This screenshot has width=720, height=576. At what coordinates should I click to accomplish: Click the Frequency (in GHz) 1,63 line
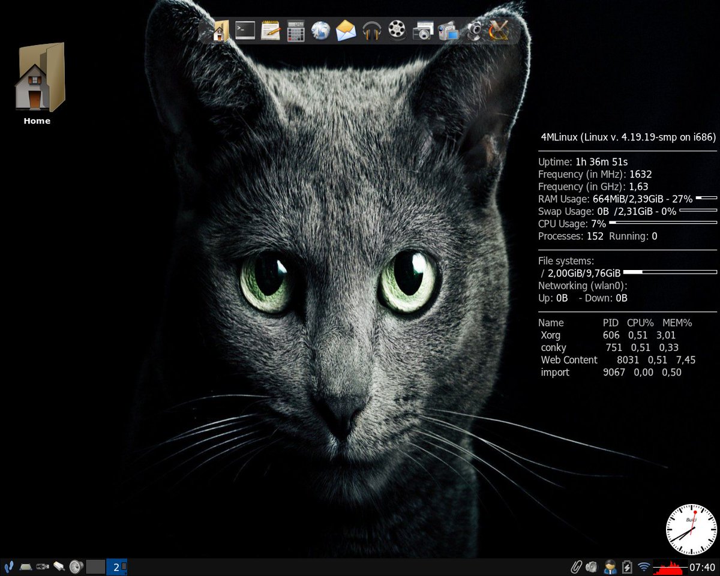[593, 187]
